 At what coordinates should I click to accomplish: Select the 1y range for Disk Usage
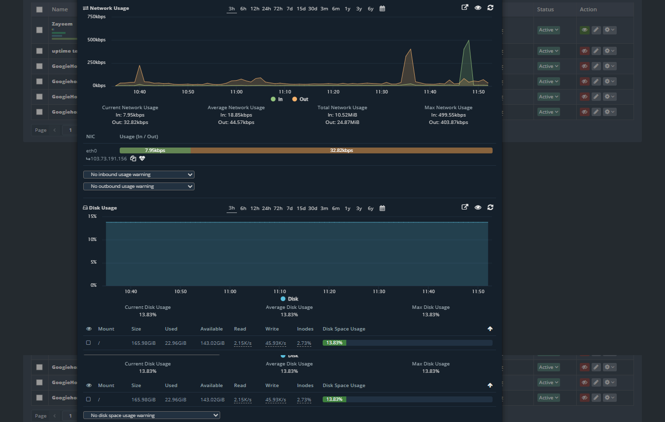pyautogui.click(x=348, y=209)
